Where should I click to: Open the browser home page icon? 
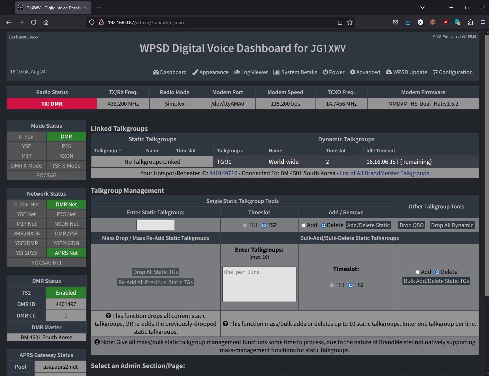(46, 22)
